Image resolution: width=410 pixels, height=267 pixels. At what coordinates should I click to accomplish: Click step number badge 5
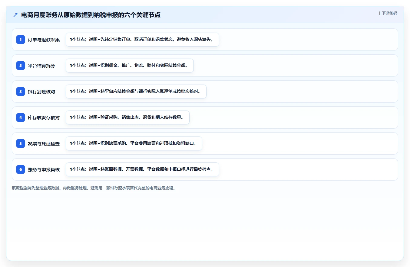click(x=21, y=143)
